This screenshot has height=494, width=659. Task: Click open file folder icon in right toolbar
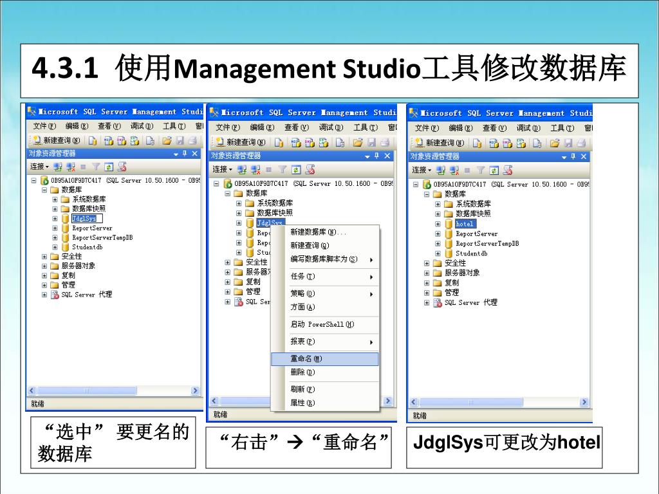pos(555,143)
